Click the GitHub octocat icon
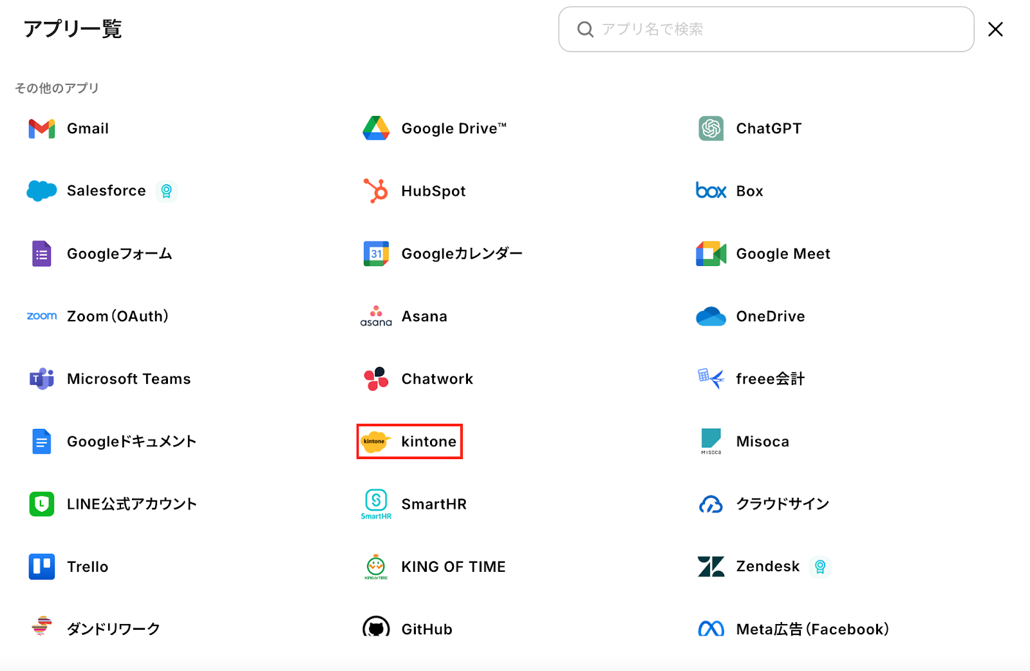The image size is (1030, 671). [x=376, y=628]
